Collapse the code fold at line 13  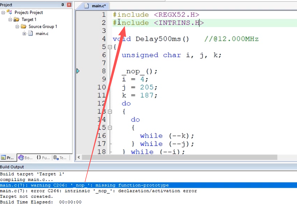click(x=110, y=112)
